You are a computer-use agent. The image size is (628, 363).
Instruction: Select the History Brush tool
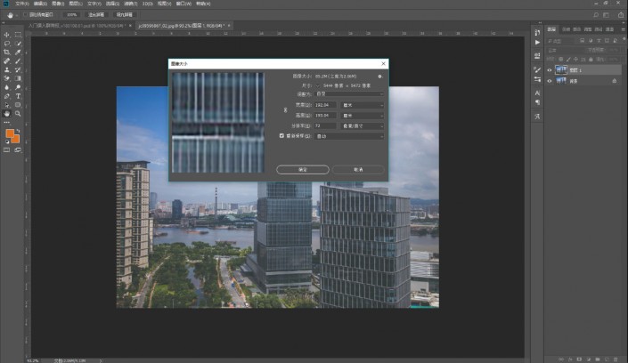pyautogui.click(x=18, y=70)
